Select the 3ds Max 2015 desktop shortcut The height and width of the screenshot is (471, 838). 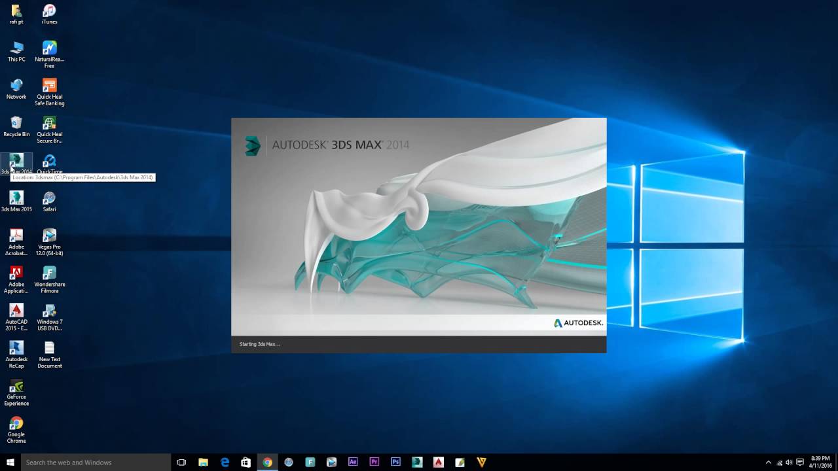click(16, 201)
